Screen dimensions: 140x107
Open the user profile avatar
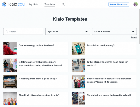136,4
